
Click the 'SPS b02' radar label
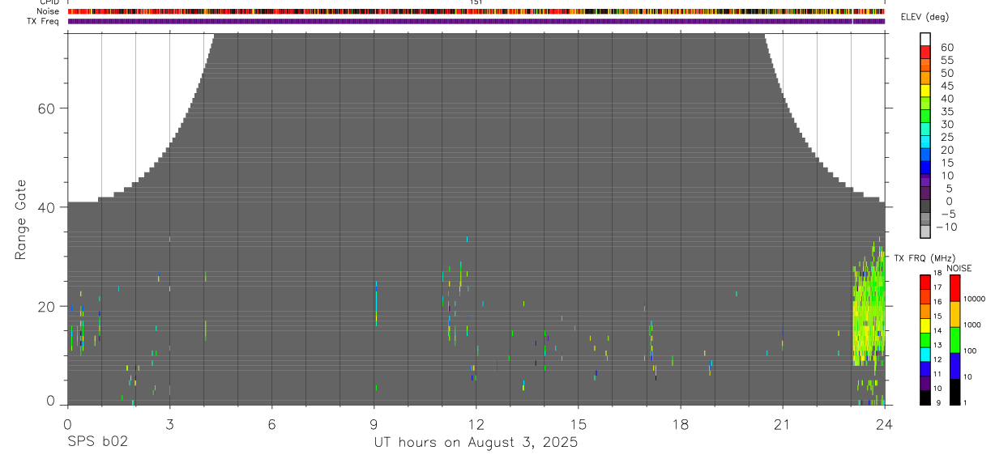[97, 443]
